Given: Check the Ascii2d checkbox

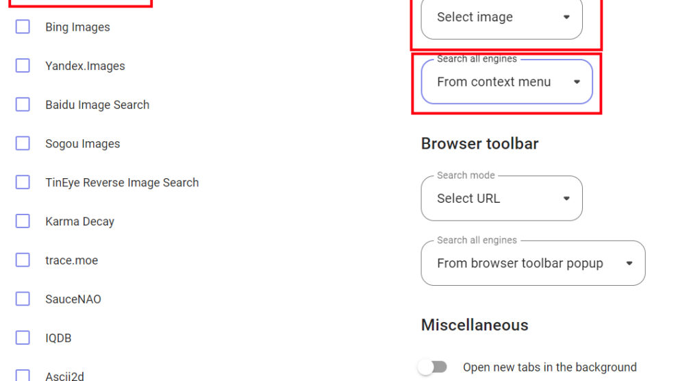Looking at the screenshot, I should (23, 375).
